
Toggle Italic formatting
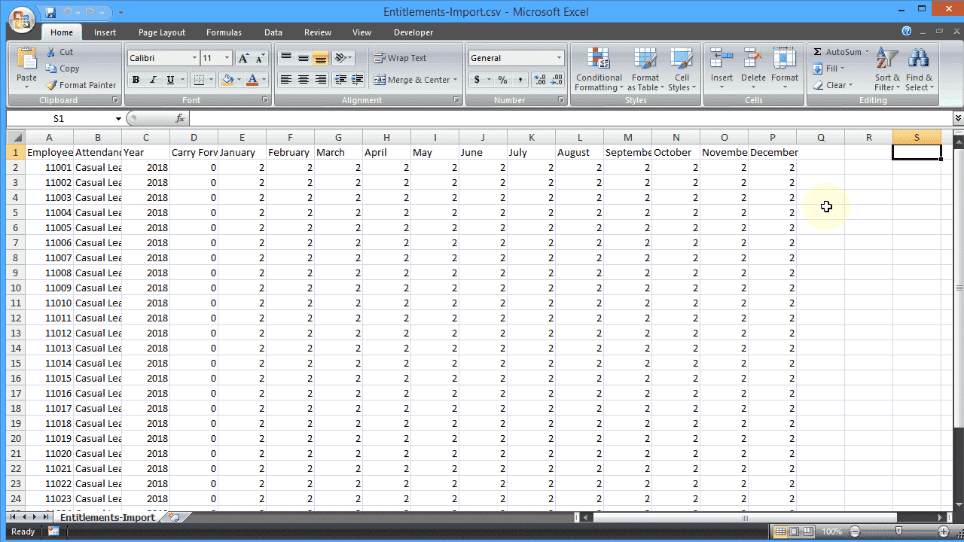pyautogui.click(x=153, y=80)
